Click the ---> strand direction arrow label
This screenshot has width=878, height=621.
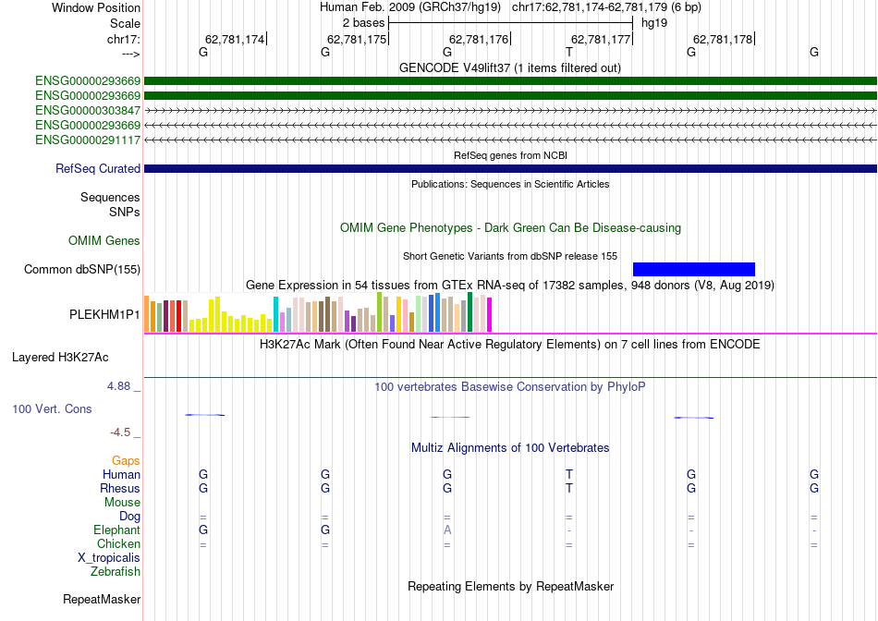coord(131,54)
